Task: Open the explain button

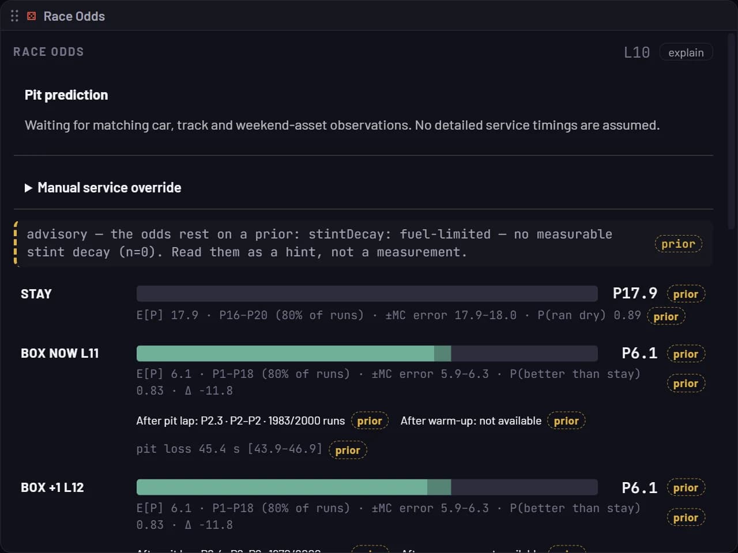Action: tap(686, 52)
